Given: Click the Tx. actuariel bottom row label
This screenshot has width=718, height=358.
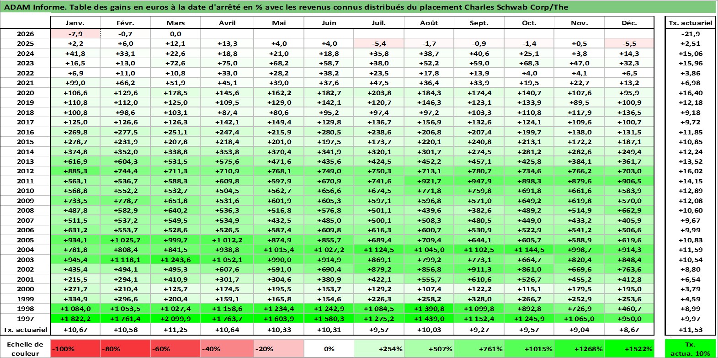Looking at the screenshot, I should [25, 330].
